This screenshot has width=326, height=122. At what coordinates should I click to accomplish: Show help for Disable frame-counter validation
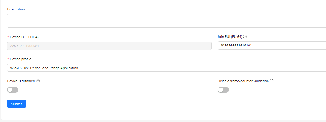[x=272, y=81]
